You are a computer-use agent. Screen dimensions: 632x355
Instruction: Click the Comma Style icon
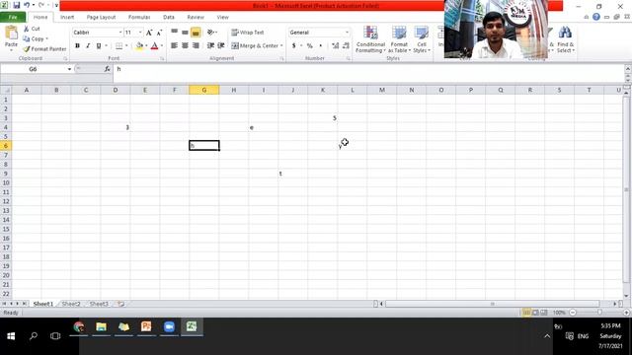320,46
